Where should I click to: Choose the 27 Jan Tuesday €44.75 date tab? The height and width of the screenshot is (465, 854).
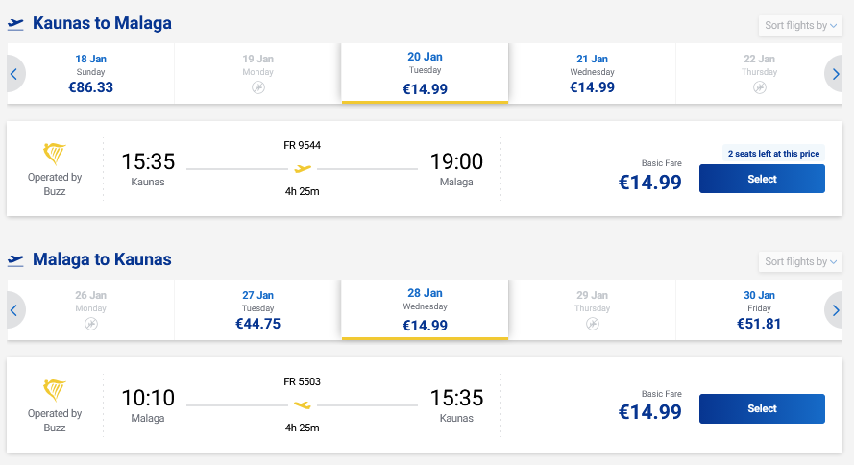pos(257,309)
